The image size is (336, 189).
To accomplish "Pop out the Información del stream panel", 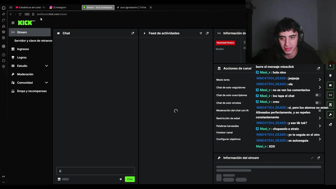I will (x=318, y=158).
